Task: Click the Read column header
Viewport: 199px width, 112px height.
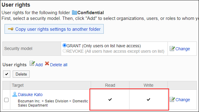Action: (110, 85)
